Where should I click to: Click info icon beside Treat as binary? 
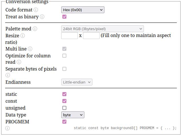click(x=42, y=17)
